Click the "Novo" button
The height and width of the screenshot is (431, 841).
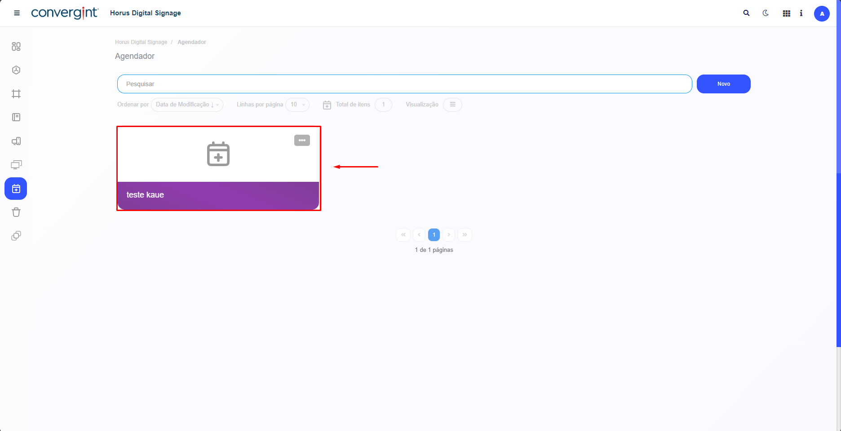click(x=723, y=84)
